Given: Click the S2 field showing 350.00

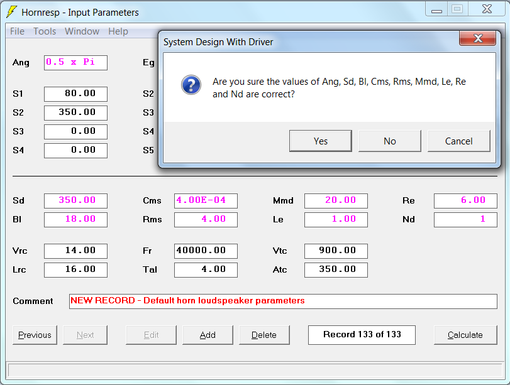Looking at the screenshot, I should point(76,113).
